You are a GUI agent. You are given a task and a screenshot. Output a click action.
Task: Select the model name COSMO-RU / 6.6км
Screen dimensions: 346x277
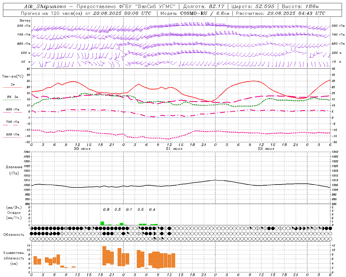pos(205,13)
